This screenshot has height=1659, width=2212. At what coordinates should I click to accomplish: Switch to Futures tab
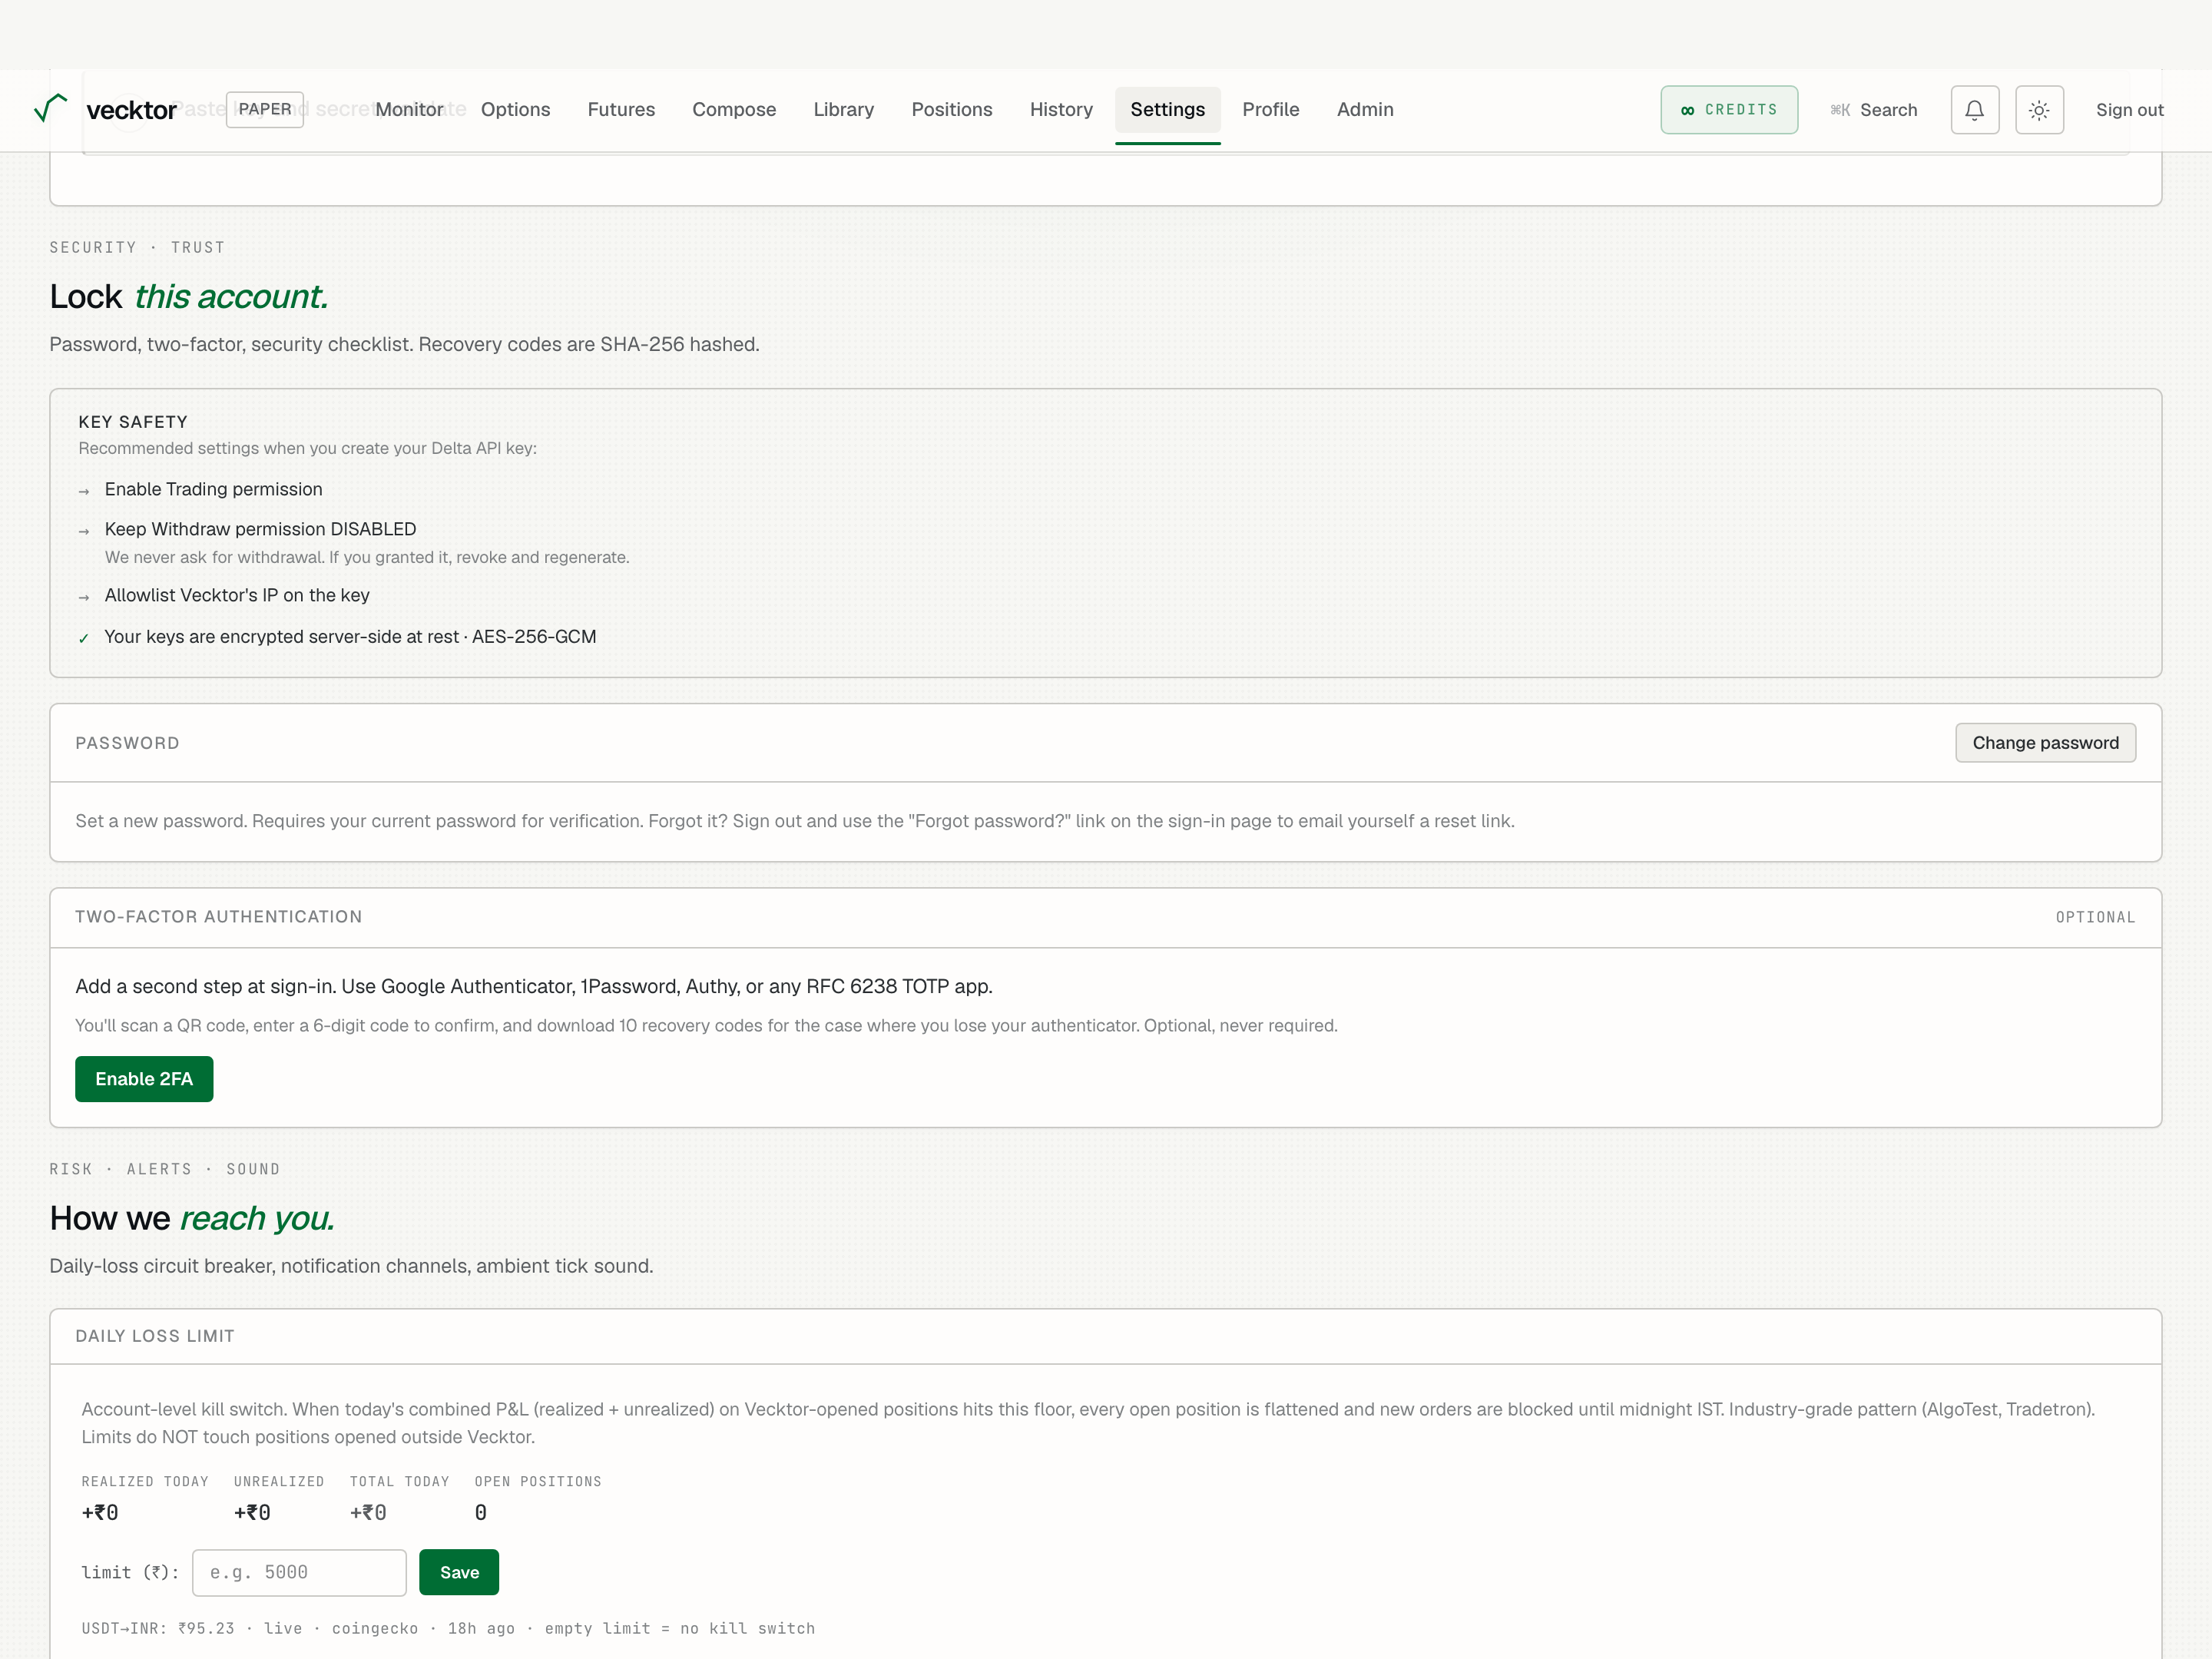pos(621,109)
